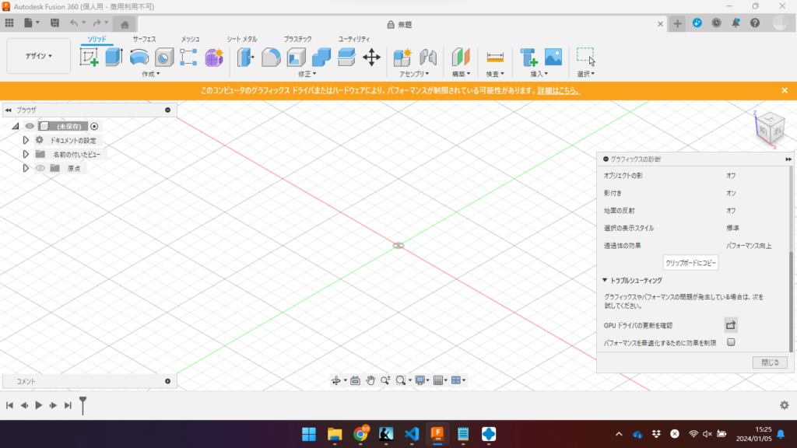Open the 作成 dropdown menu
Image resolution: width=797 pixels, height=448 pixels.
point(150,74)
